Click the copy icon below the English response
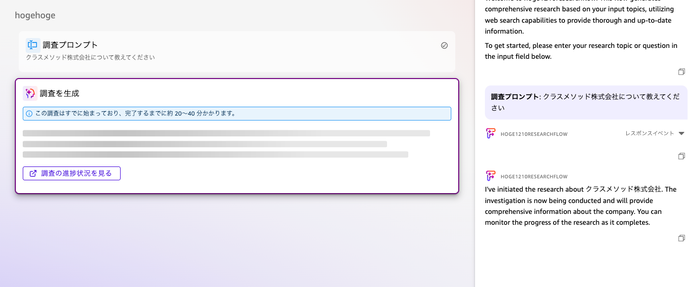Viewport: 695px width, 287px height. (682, 238)
